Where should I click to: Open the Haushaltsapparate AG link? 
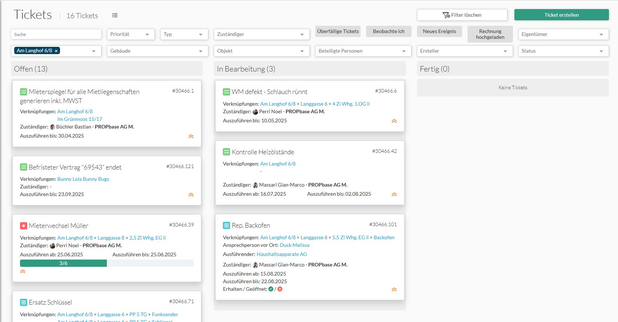point(282,254)
